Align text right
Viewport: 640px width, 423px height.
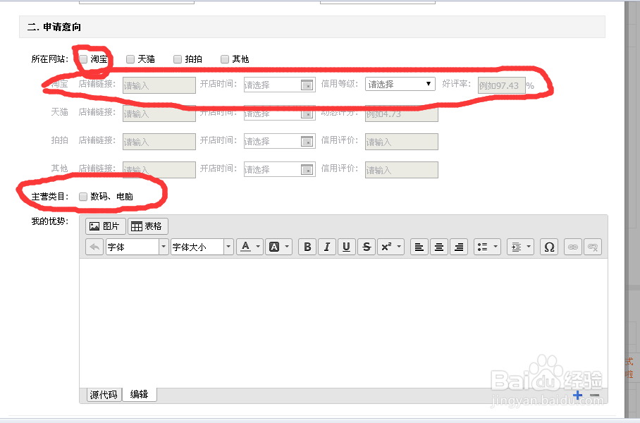click(459, 247)
